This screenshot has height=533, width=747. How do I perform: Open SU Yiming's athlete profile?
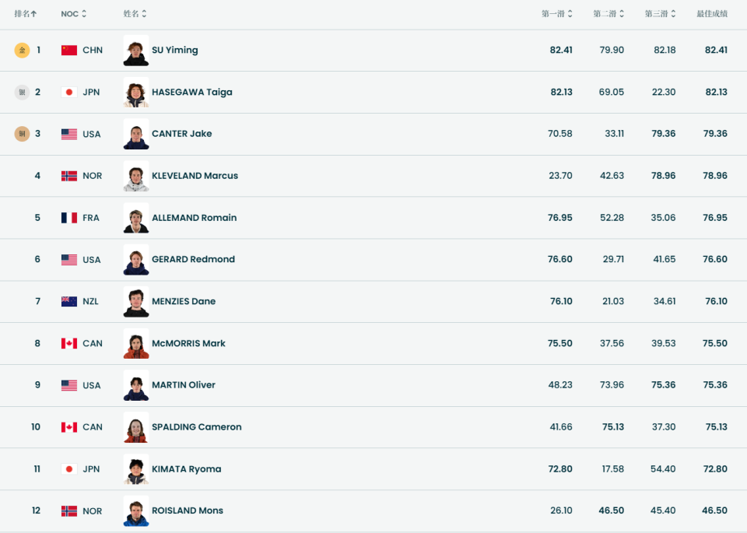[175, 51]
